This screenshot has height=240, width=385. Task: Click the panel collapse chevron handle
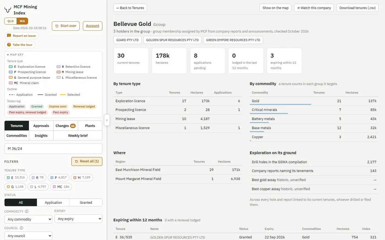click(x=107, y=120)
